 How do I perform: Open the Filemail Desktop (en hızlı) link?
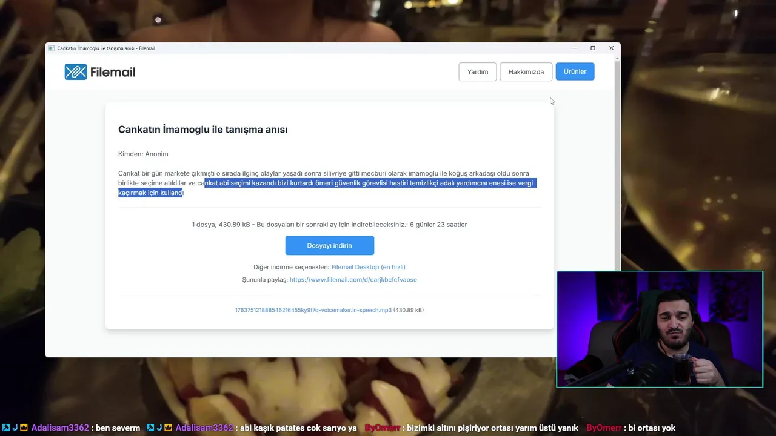368,267
